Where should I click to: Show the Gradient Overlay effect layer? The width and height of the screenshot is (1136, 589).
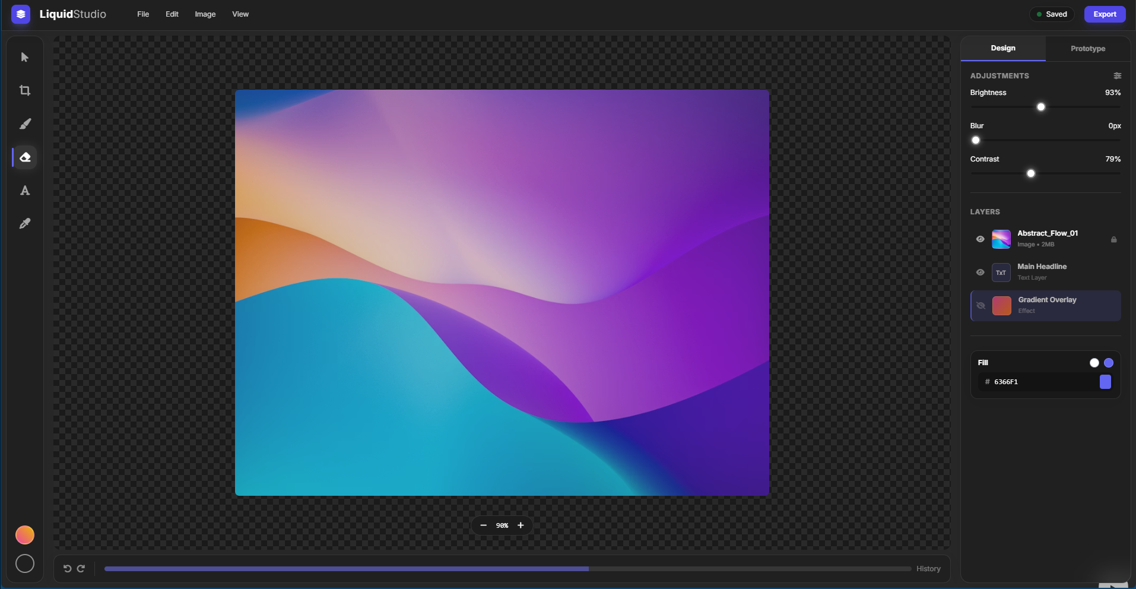980,305
